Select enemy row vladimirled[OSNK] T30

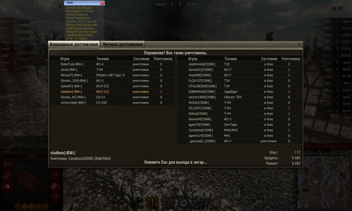[240, 64]
